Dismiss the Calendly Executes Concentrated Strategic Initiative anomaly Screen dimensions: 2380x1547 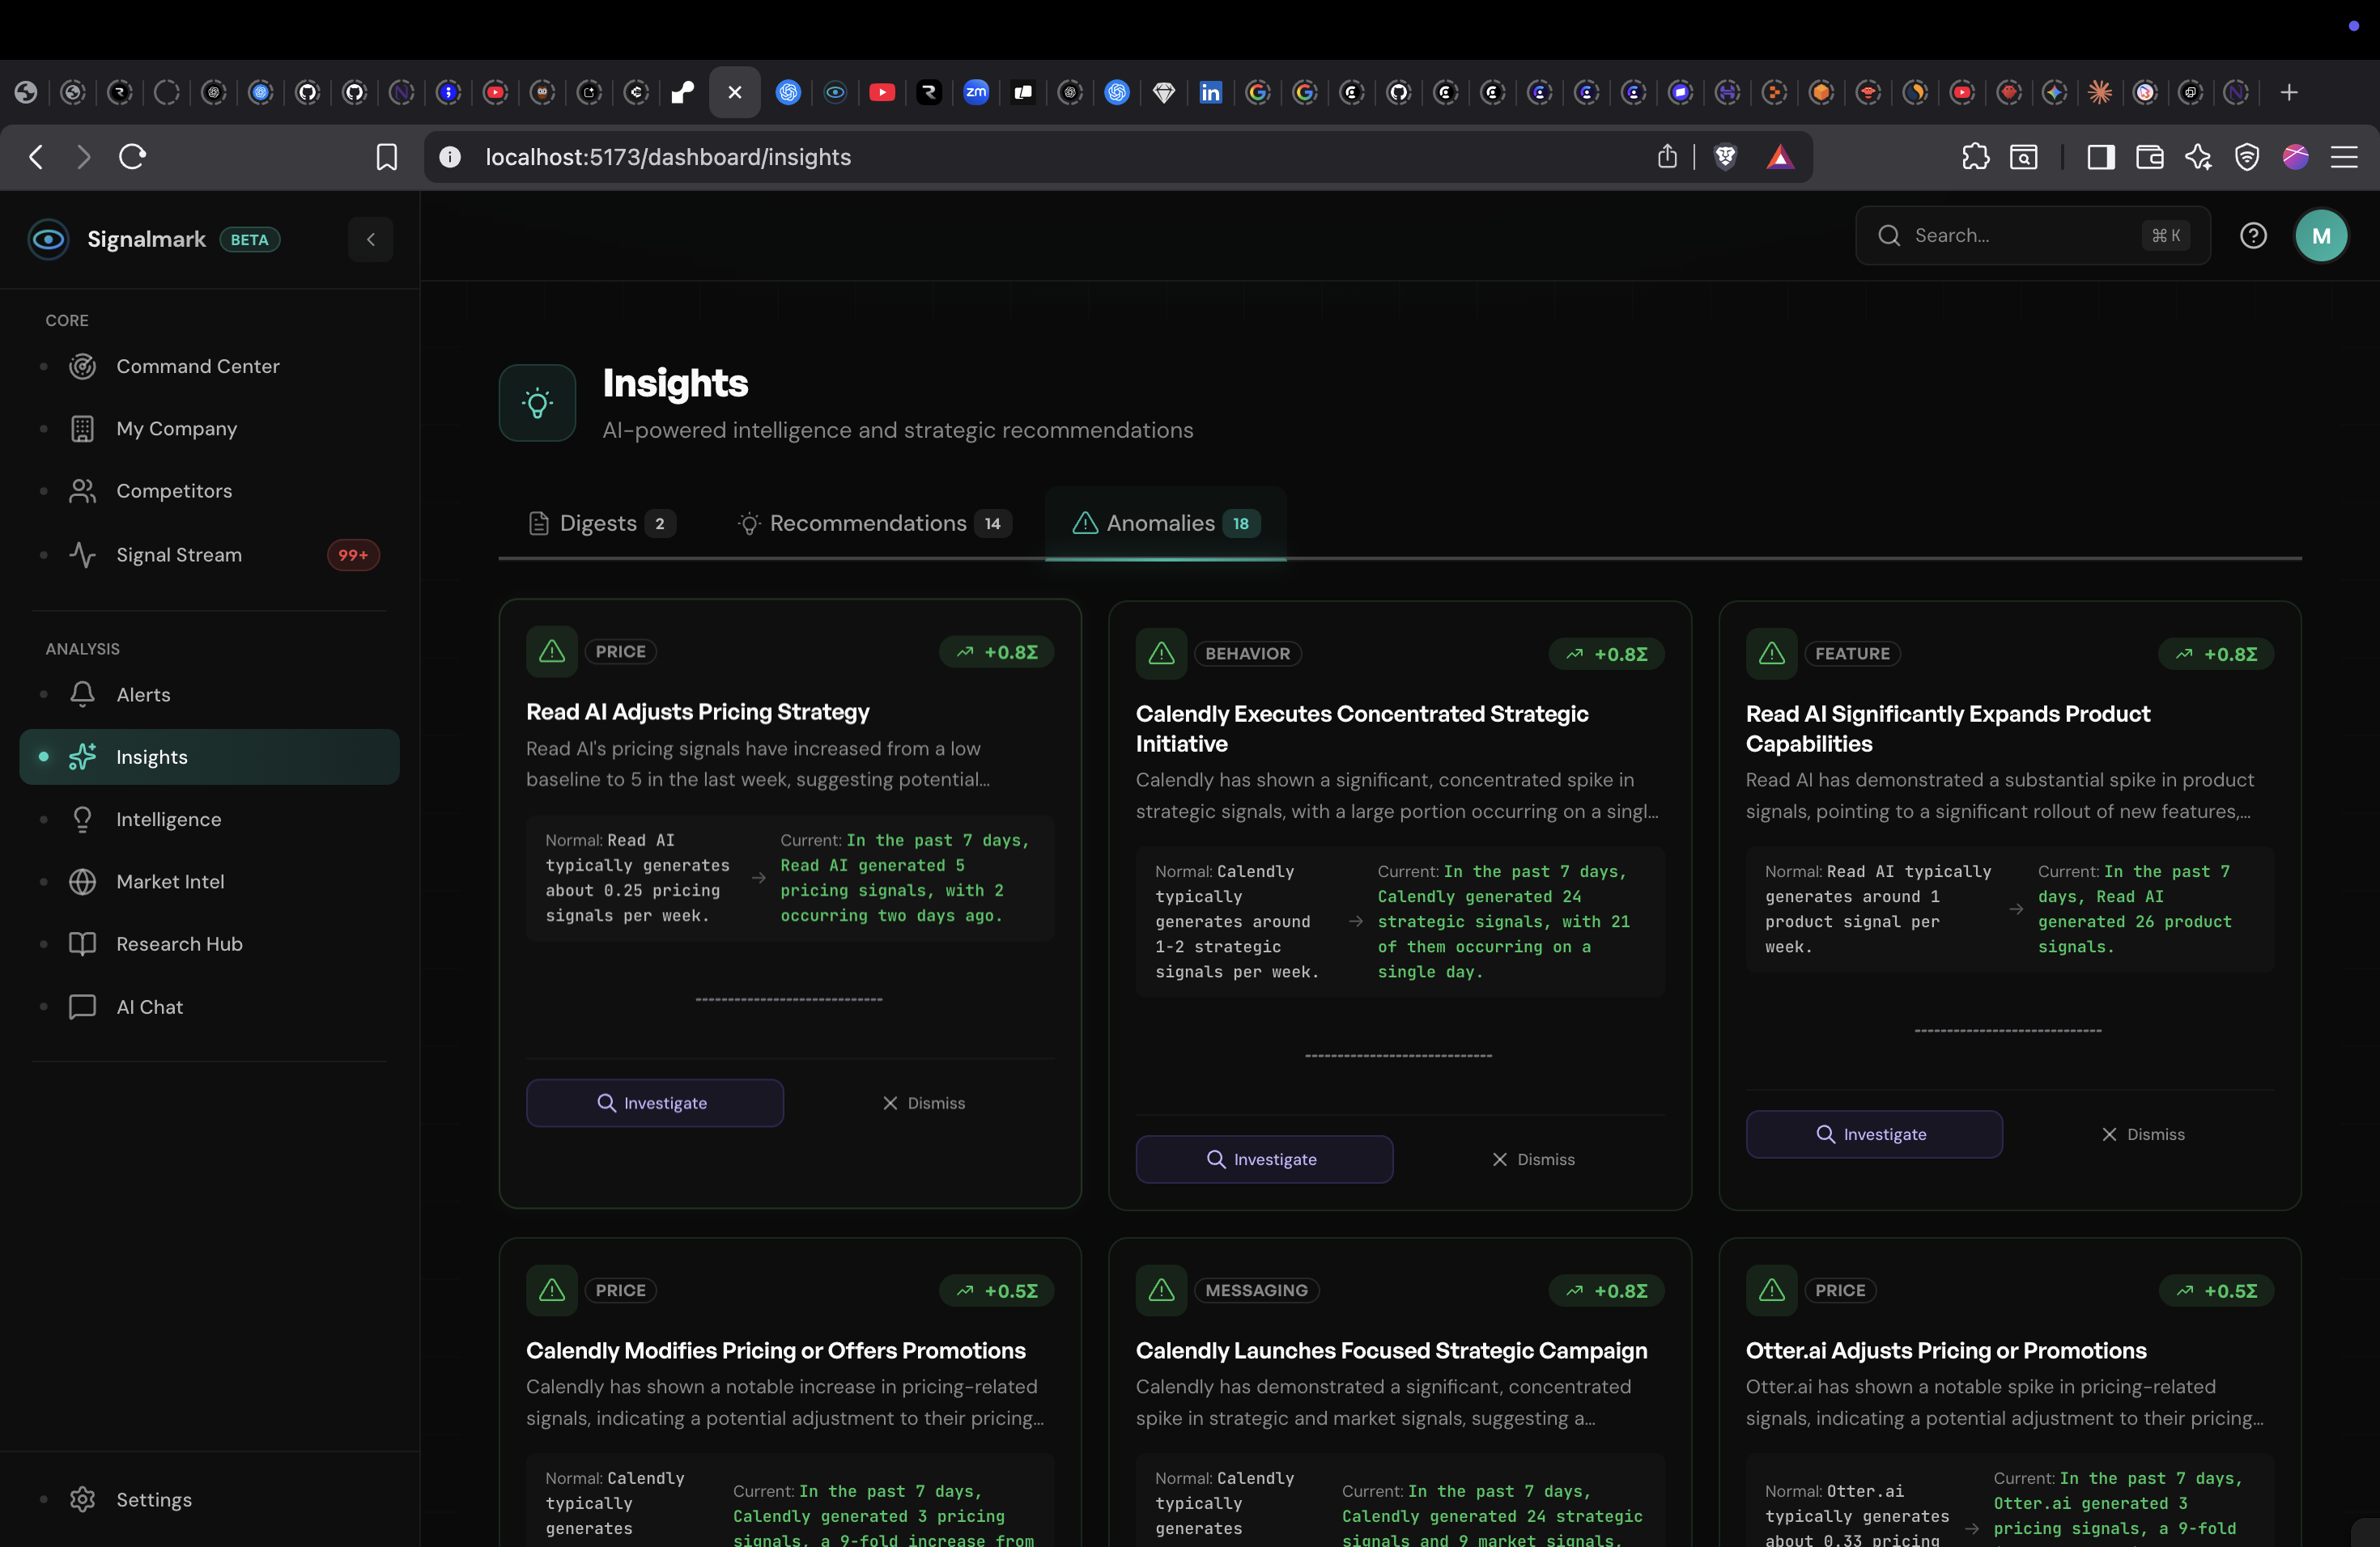pyautogui.click(x=1533, y=1159)
